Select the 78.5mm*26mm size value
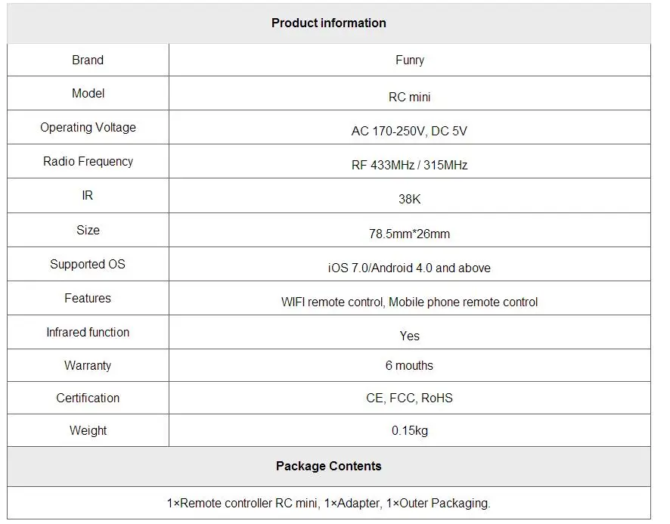670x524 pixels. coord(409,234)
